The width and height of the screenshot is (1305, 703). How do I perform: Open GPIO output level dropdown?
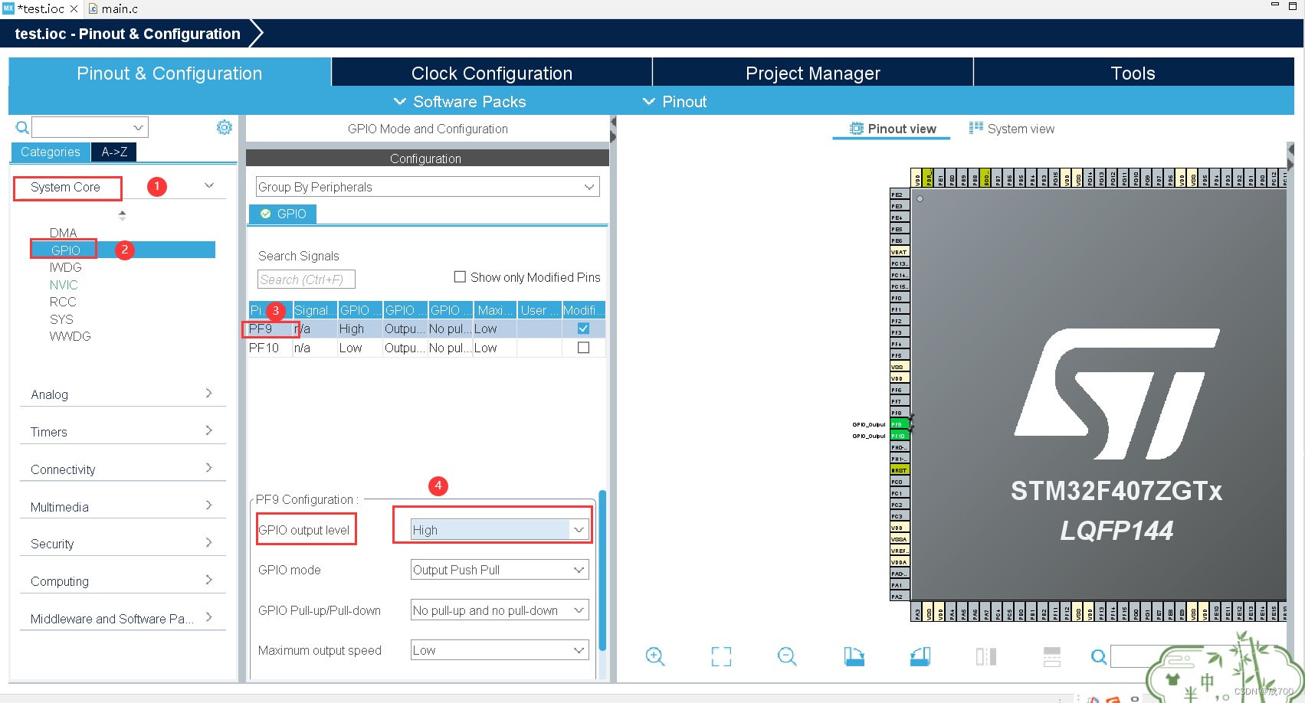point(500,530)
